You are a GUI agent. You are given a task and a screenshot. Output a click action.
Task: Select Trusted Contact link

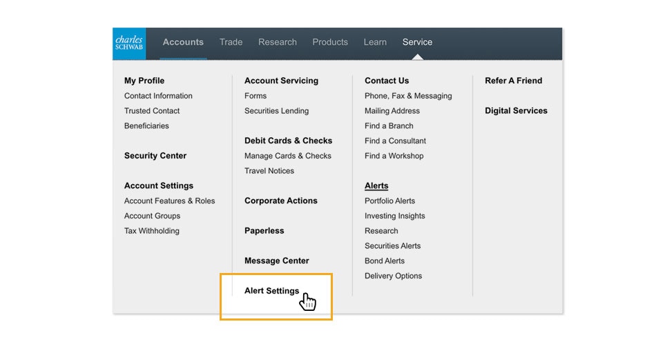coord(152,111)
